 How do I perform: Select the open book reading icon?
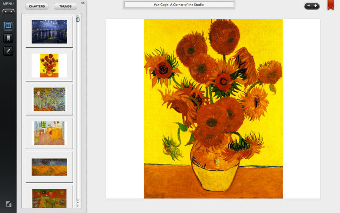[x=8, y=26]
